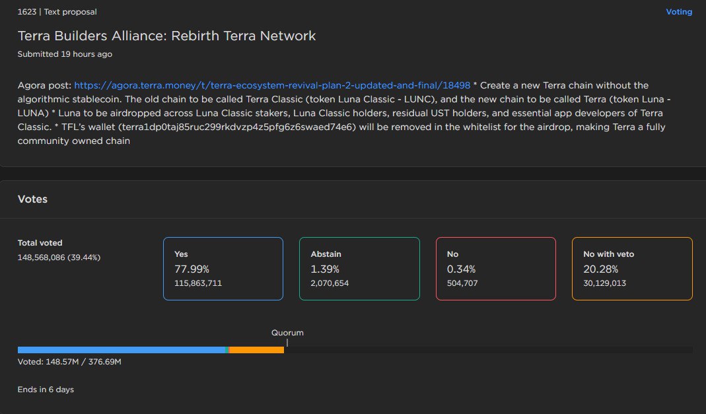Select the No with veto box
The image size is (706, 414).
tap(632, 269)
